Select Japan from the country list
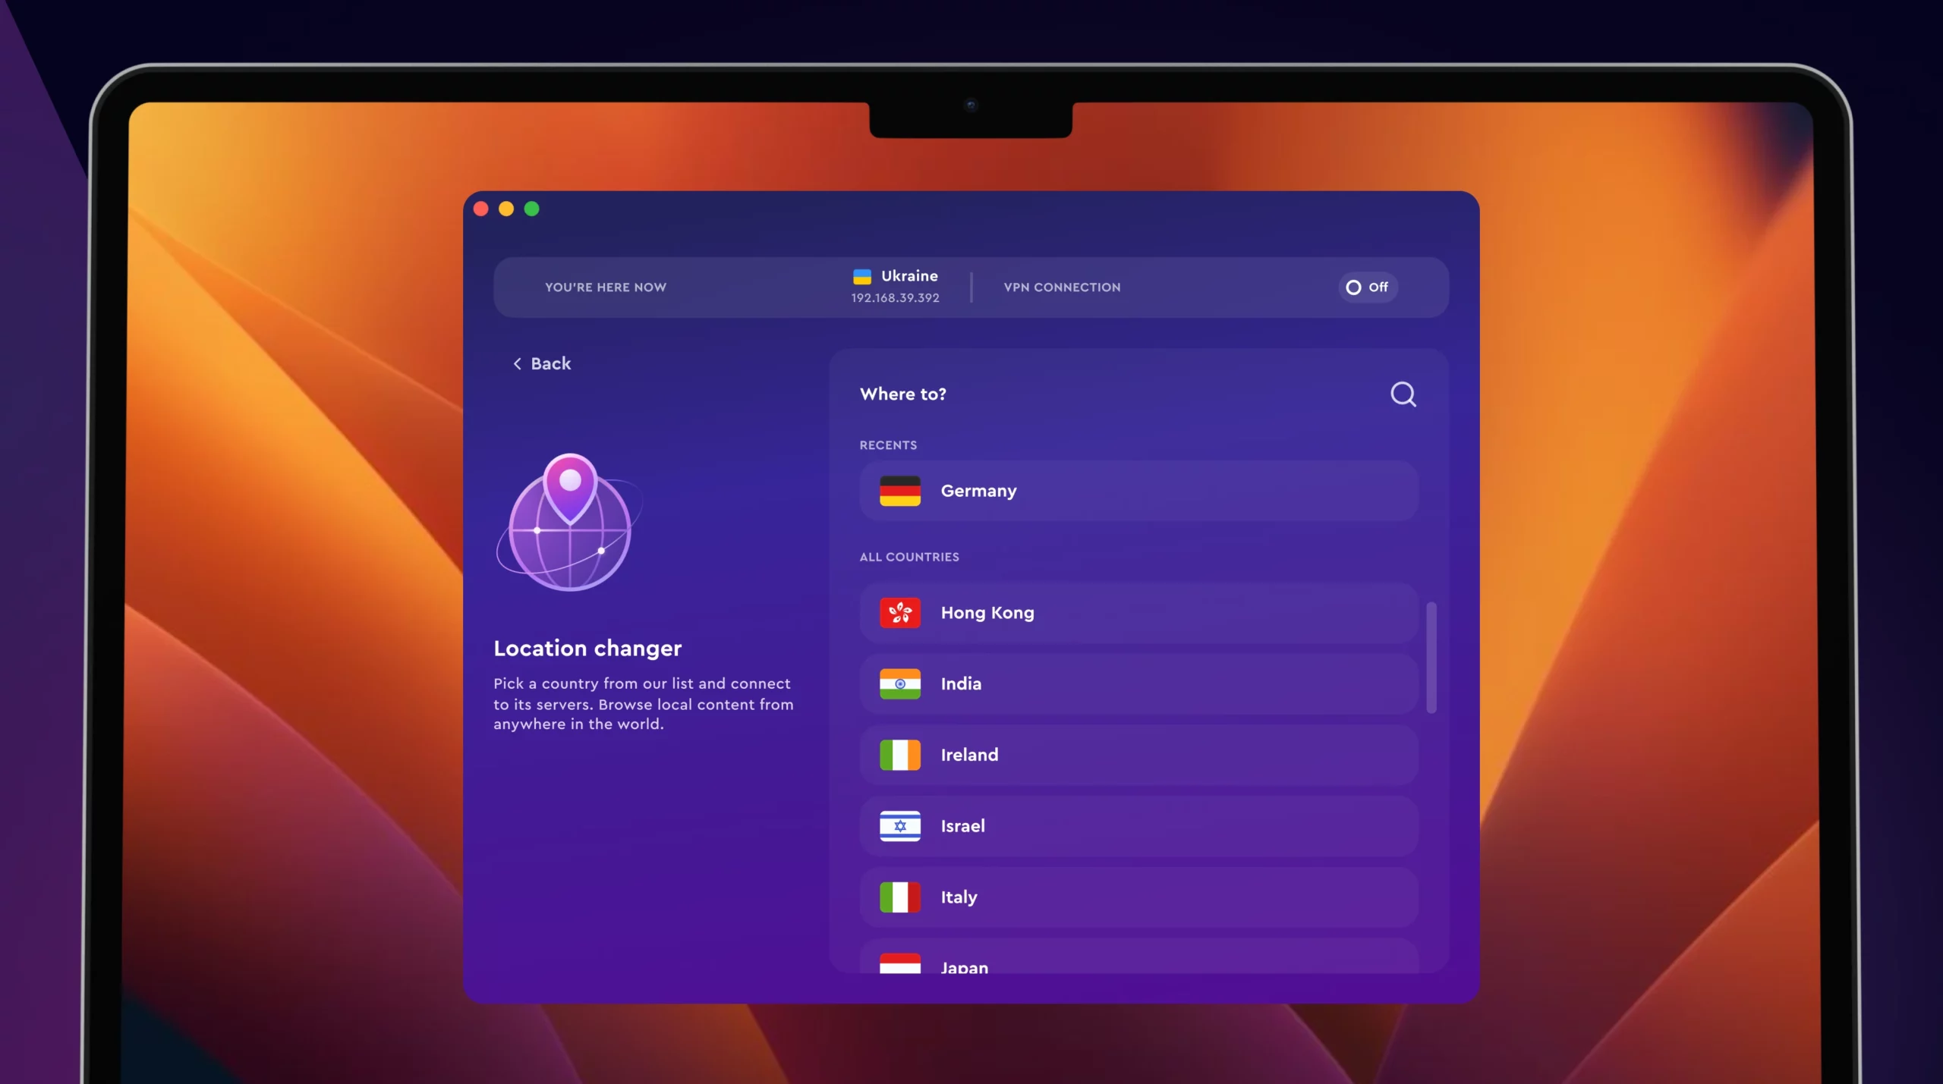Image resolution: width=1943 pixels, height=1084 pixels. (x=1137, y=966)
